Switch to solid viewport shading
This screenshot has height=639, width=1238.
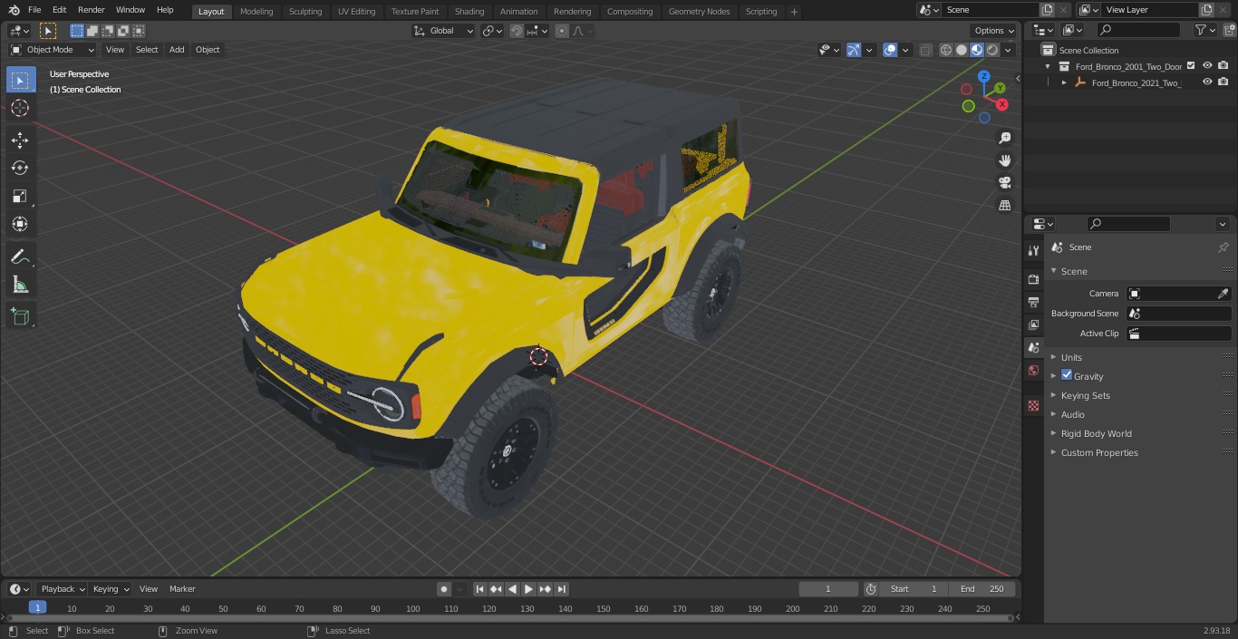962,50
